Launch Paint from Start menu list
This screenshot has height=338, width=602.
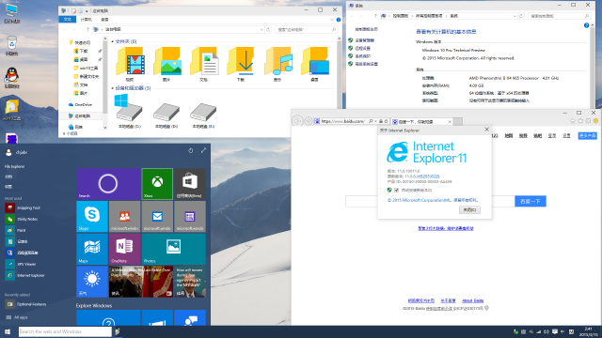[x=15, y=230]
